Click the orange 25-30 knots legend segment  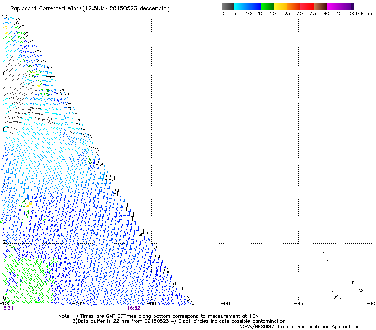[x=294, y=6]
